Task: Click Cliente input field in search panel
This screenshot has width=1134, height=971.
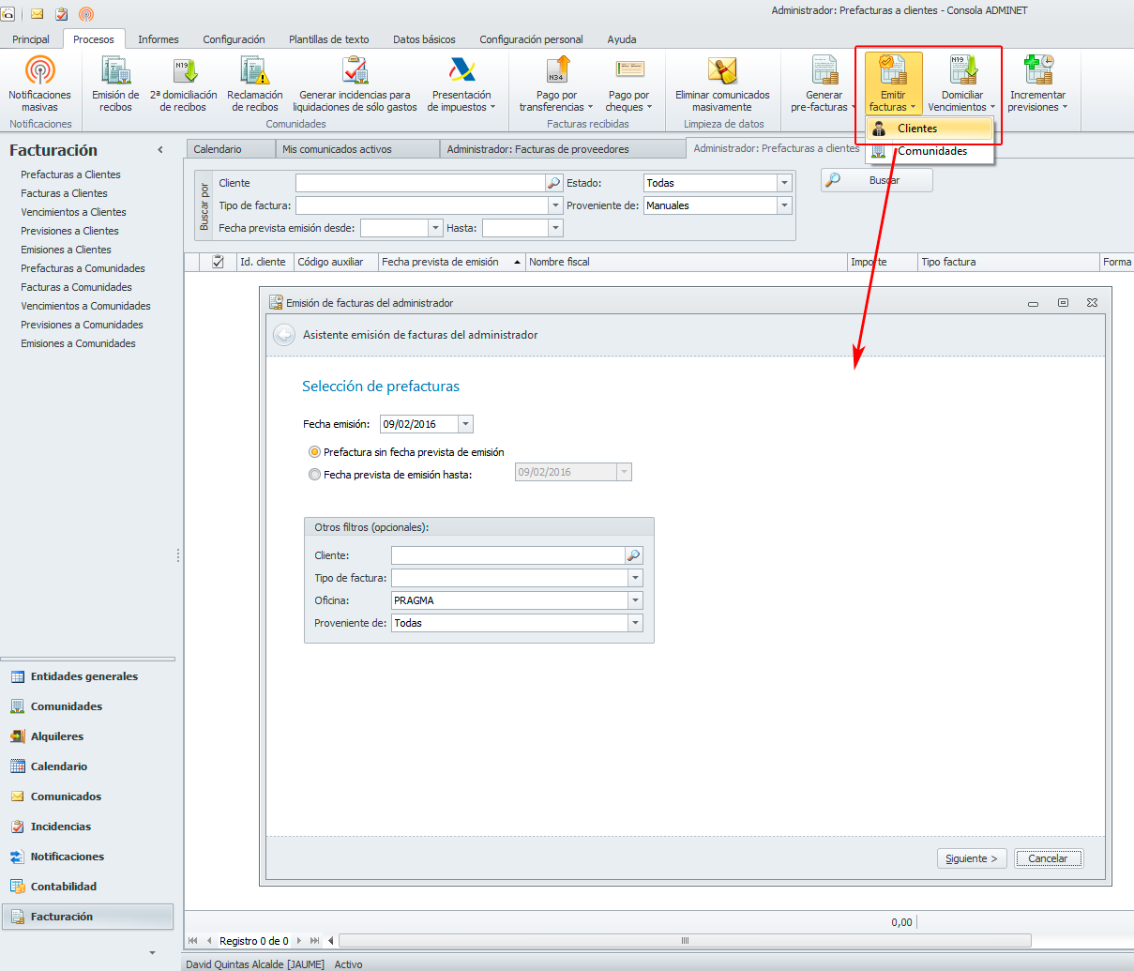Action: (420, 183)
